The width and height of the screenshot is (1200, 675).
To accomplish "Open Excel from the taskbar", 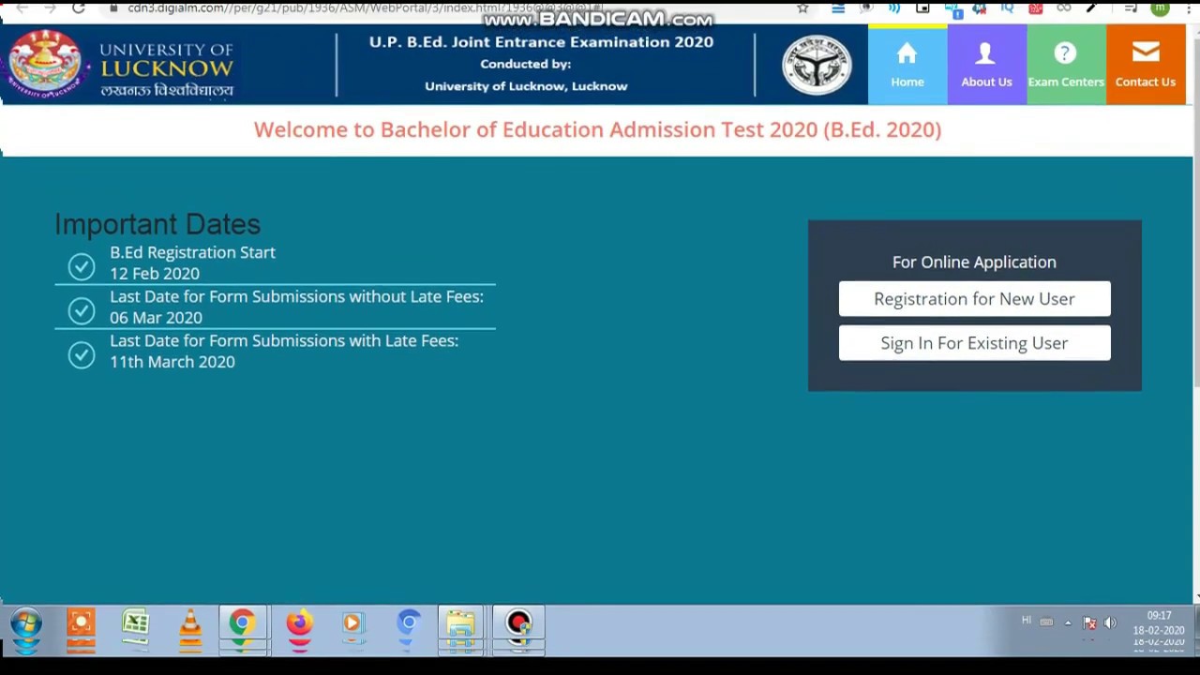I will point(136,623).
